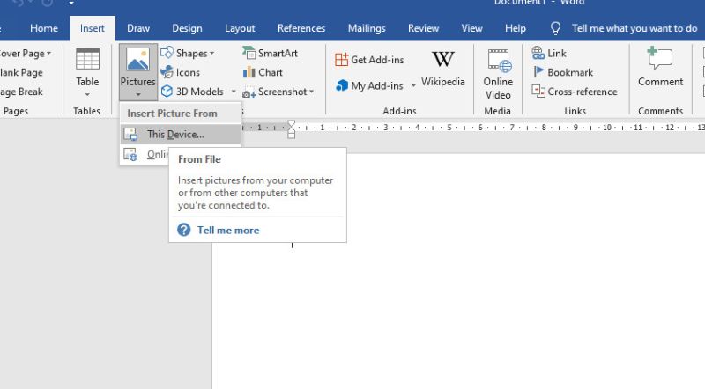705x389 pixels.
Task: Insert a Page Break
Action: tap(21, 92)
